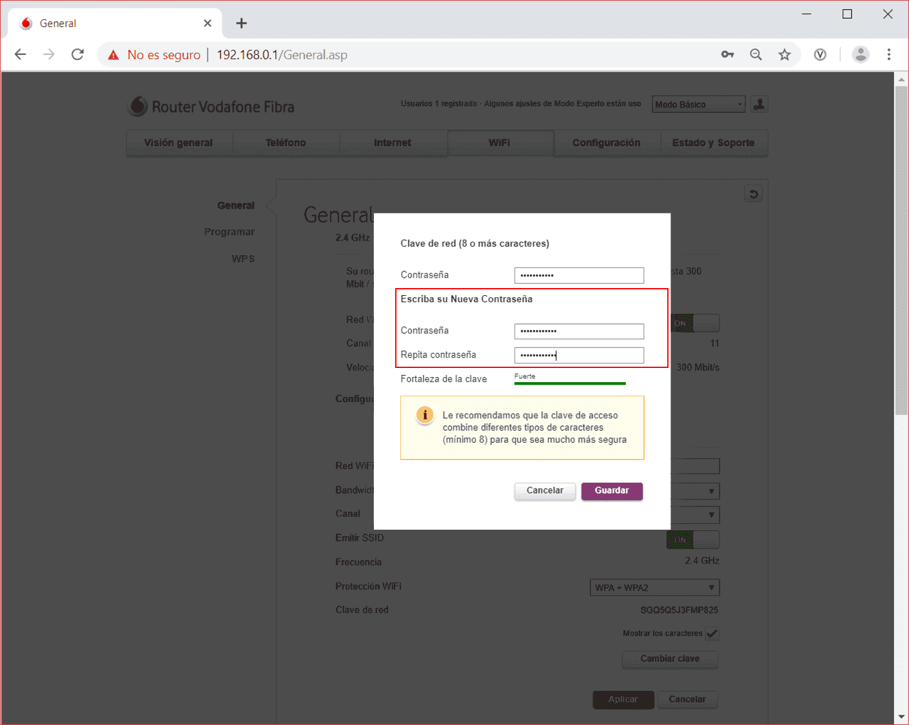Click the saved passwords key icon
This screenshot has height=725, width=909.
click(x=727, y=55)
